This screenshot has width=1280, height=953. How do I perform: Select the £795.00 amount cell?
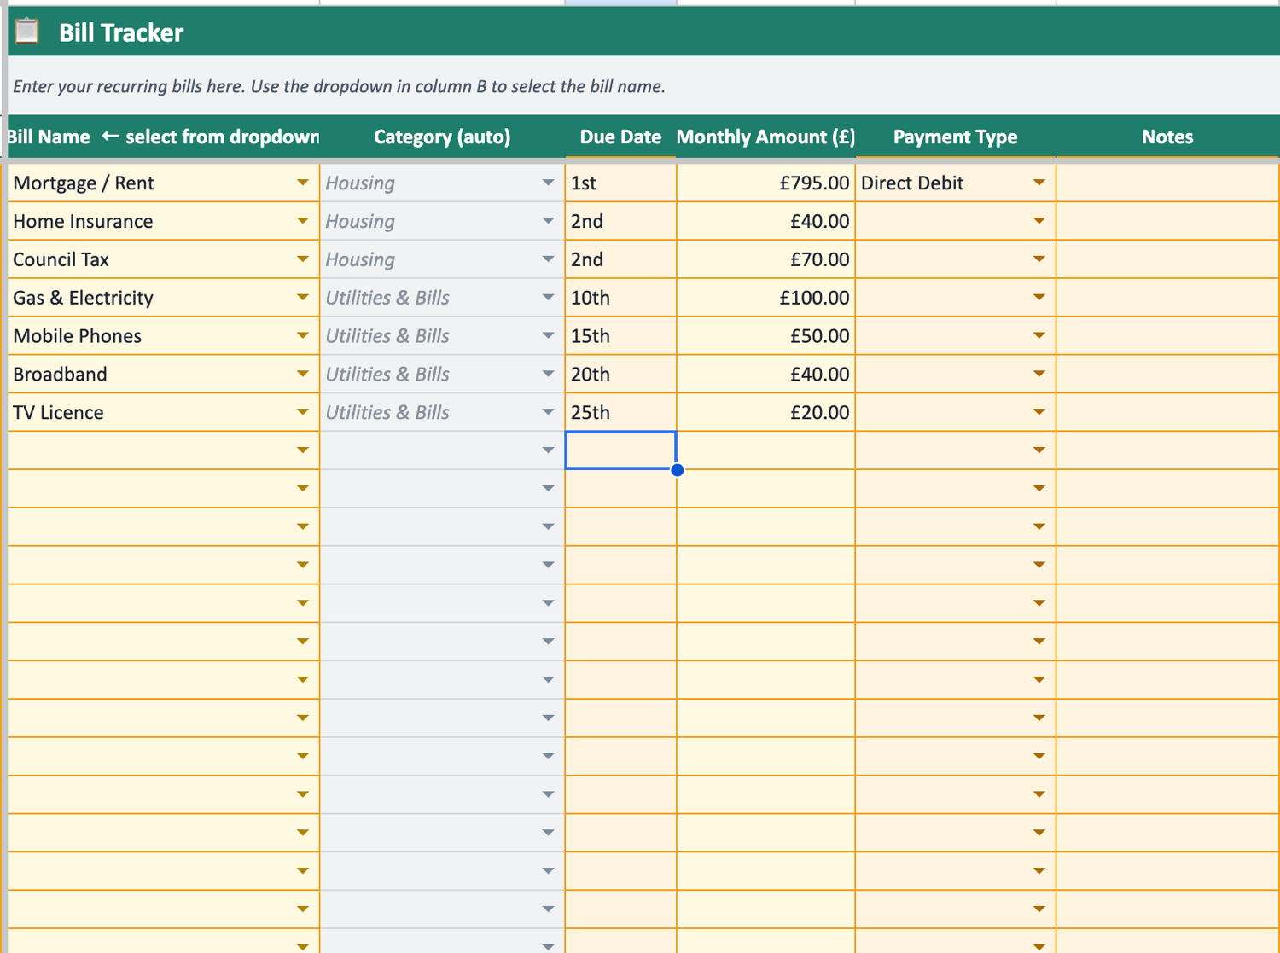[x=765, y=183]
